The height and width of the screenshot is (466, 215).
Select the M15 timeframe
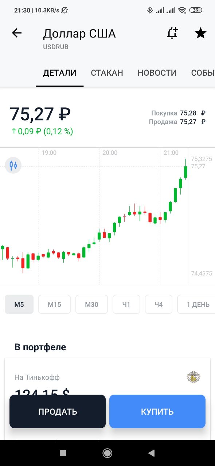(x=55, y=304)
